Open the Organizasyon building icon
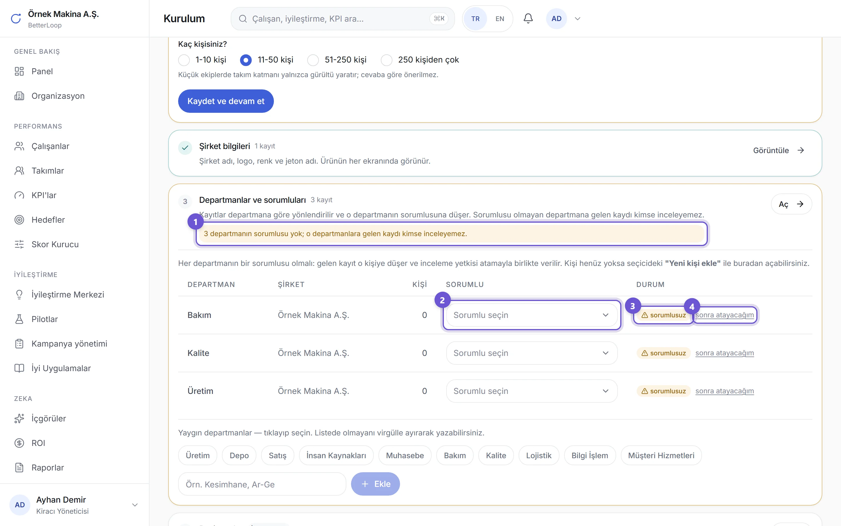This screenshot has height=526, width=841. click(19, 96)
